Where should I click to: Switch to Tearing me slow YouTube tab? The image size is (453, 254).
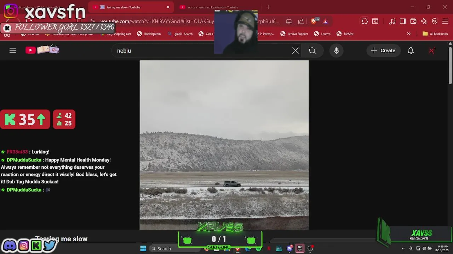tap(131, 7)
